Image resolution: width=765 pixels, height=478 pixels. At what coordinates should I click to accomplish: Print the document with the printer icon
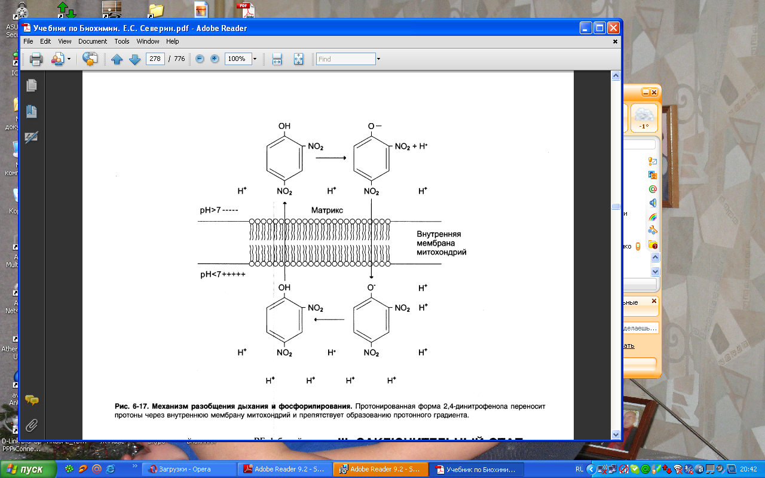pos(36,59)
